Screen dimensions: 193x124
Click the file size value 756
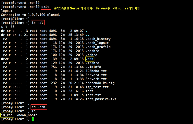pyautogui.click(x=54, y=67)
